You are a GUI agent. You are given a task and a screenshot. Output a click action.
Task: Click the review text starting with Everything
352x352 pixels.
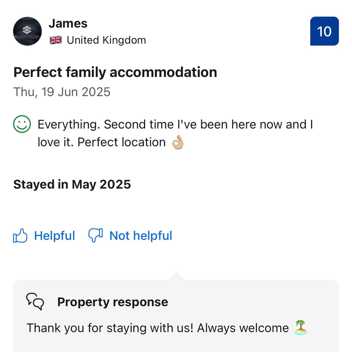(175, 124)
